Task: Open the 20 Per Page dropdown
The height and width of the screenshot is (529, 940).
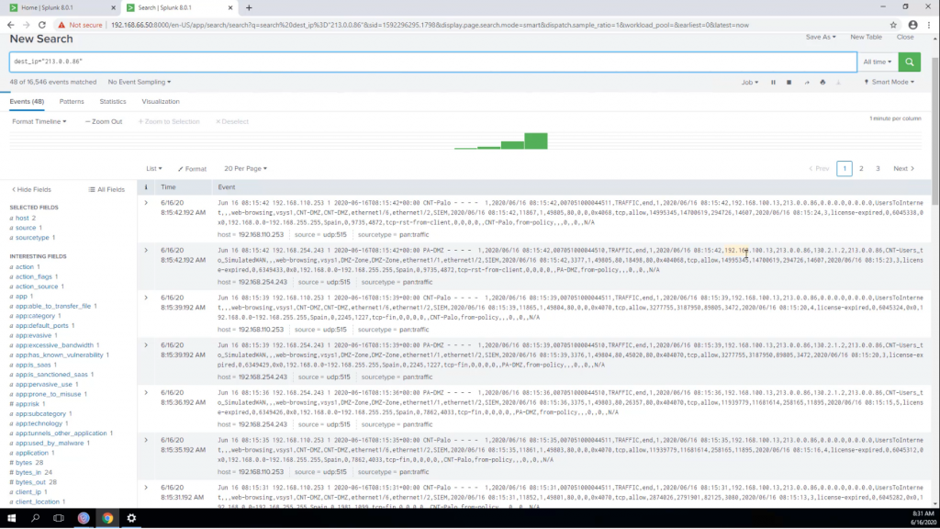Action: tap(246, 169)
